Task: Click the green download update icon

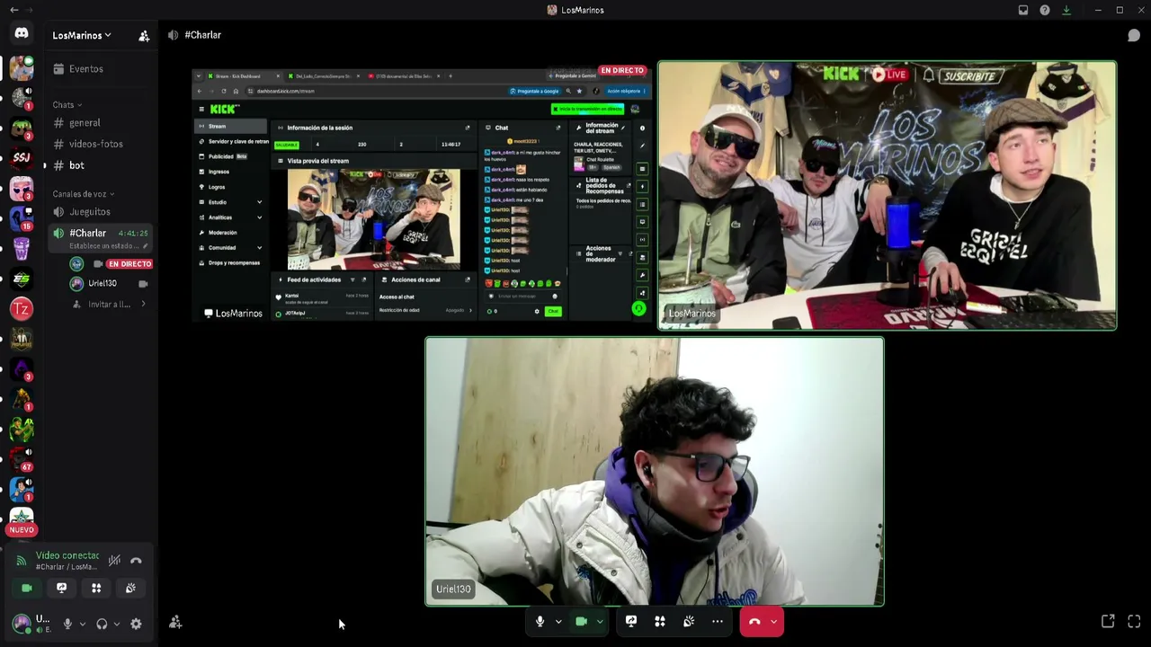Action: click(x=1066, y=10)
